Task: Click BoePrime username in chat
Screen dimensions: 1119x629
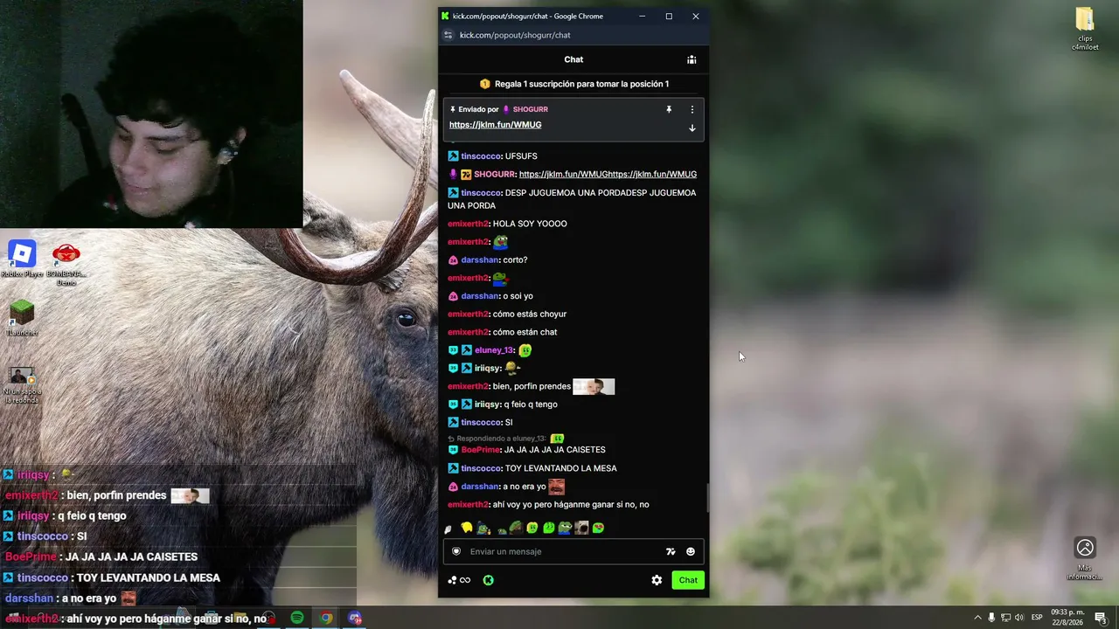Action: coord(480,450)
